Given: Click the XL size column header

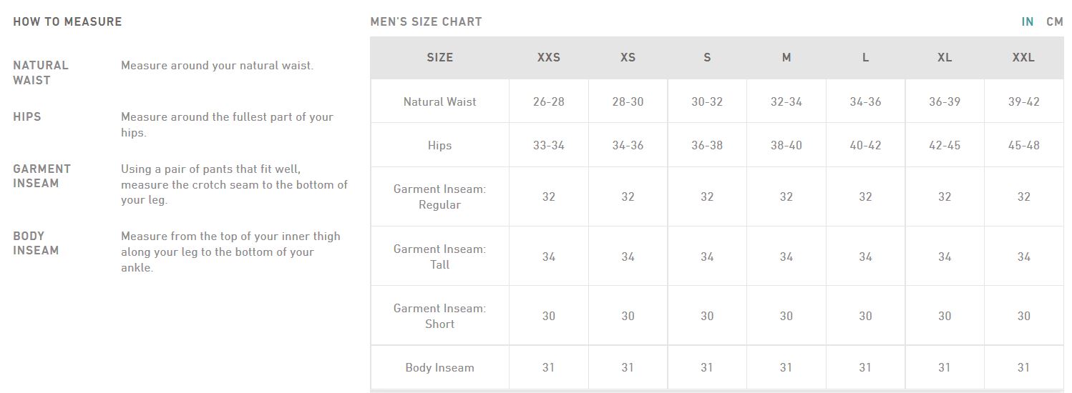Looking at the screenshot, I should (x=945, y=58).
